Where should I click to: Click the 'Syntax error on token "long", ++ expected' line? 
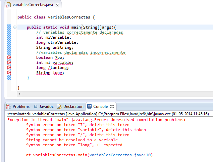point(74,145)
